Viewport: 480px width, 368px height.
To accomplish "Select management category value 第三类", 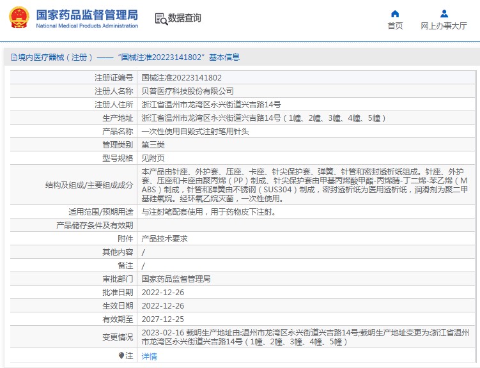I will click(x=153, y=145).
